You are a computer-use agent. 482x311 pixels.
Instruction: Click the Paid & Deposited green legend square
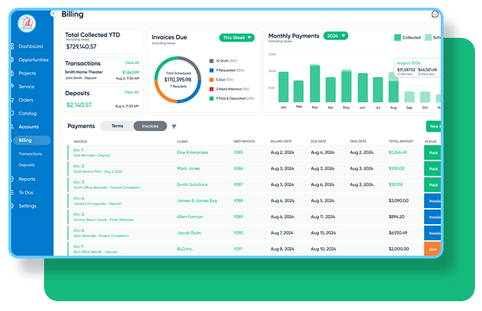211,99
